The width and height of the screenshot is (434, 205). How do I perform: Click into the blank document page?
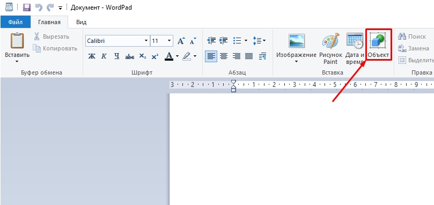(x=301, y=149)
